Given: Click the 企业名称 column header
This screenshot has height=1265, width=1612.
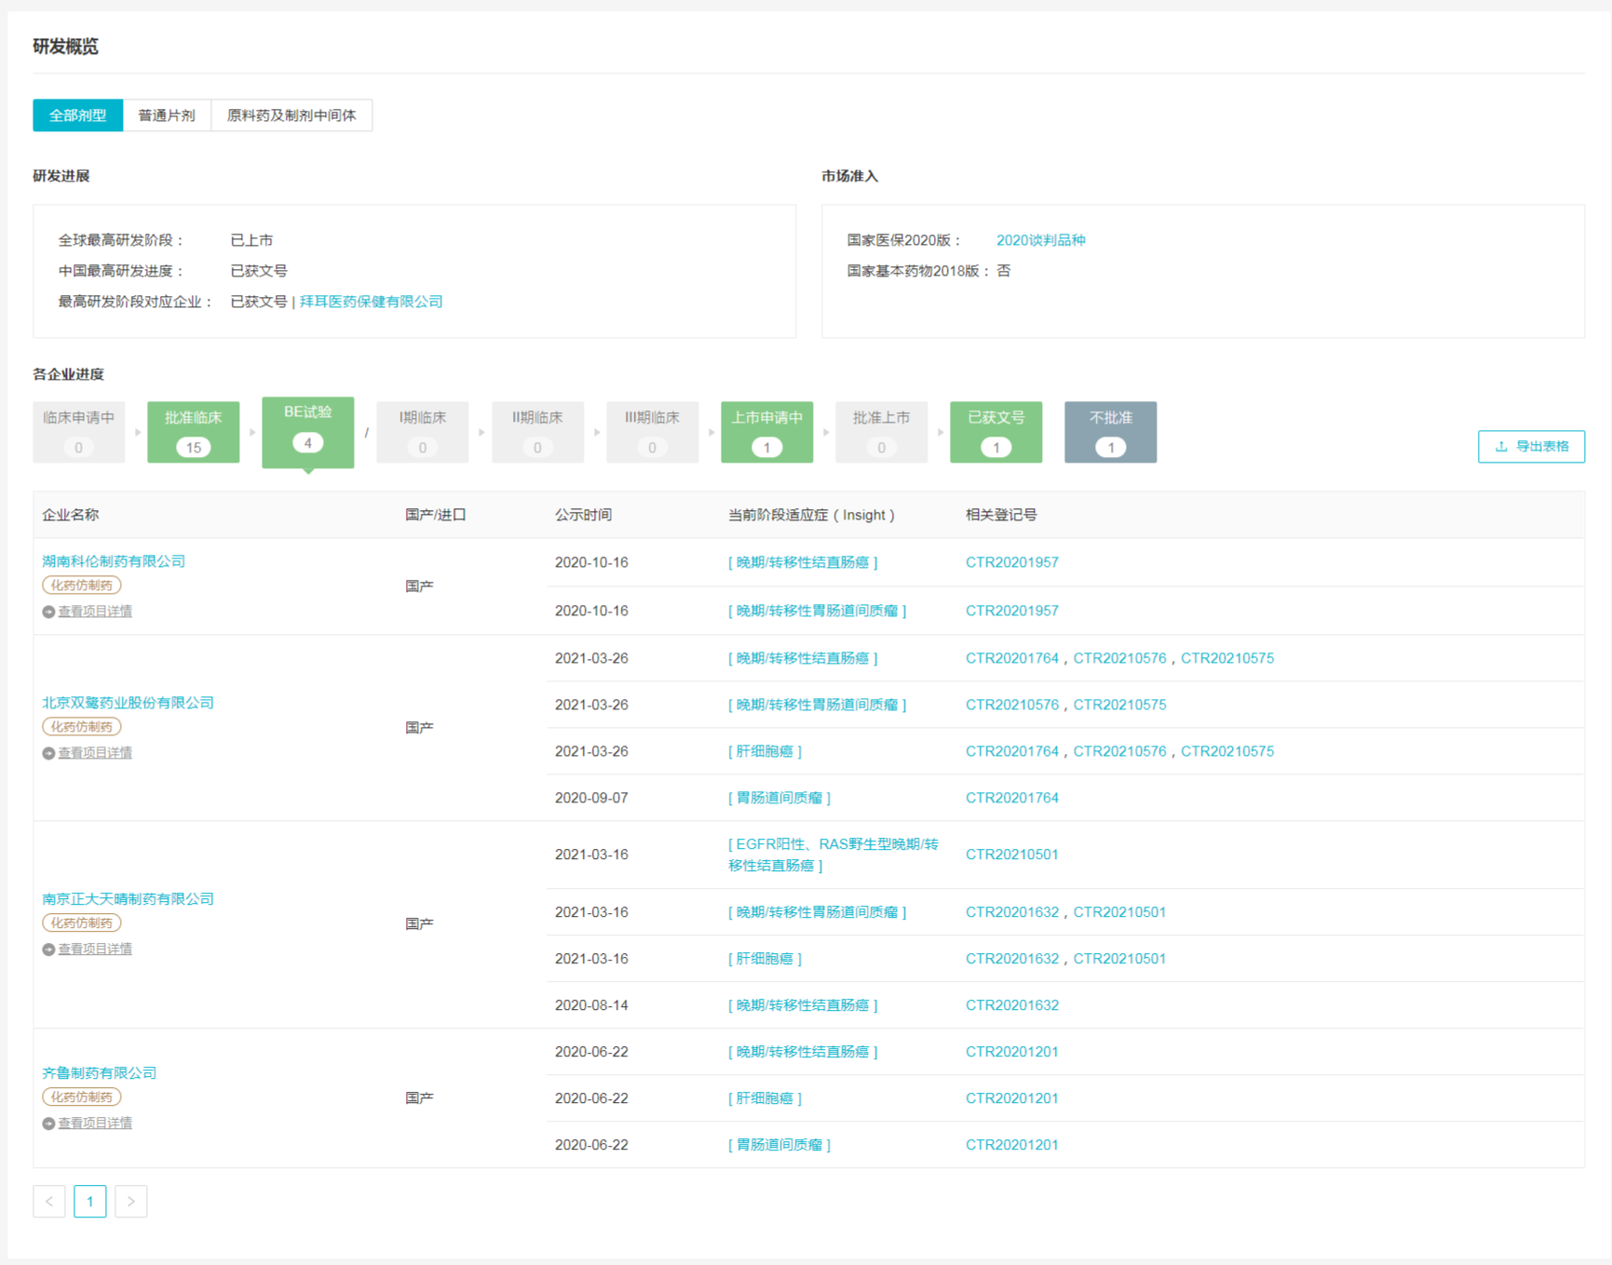Looking at the screenshot, I should tap(71, 515).
